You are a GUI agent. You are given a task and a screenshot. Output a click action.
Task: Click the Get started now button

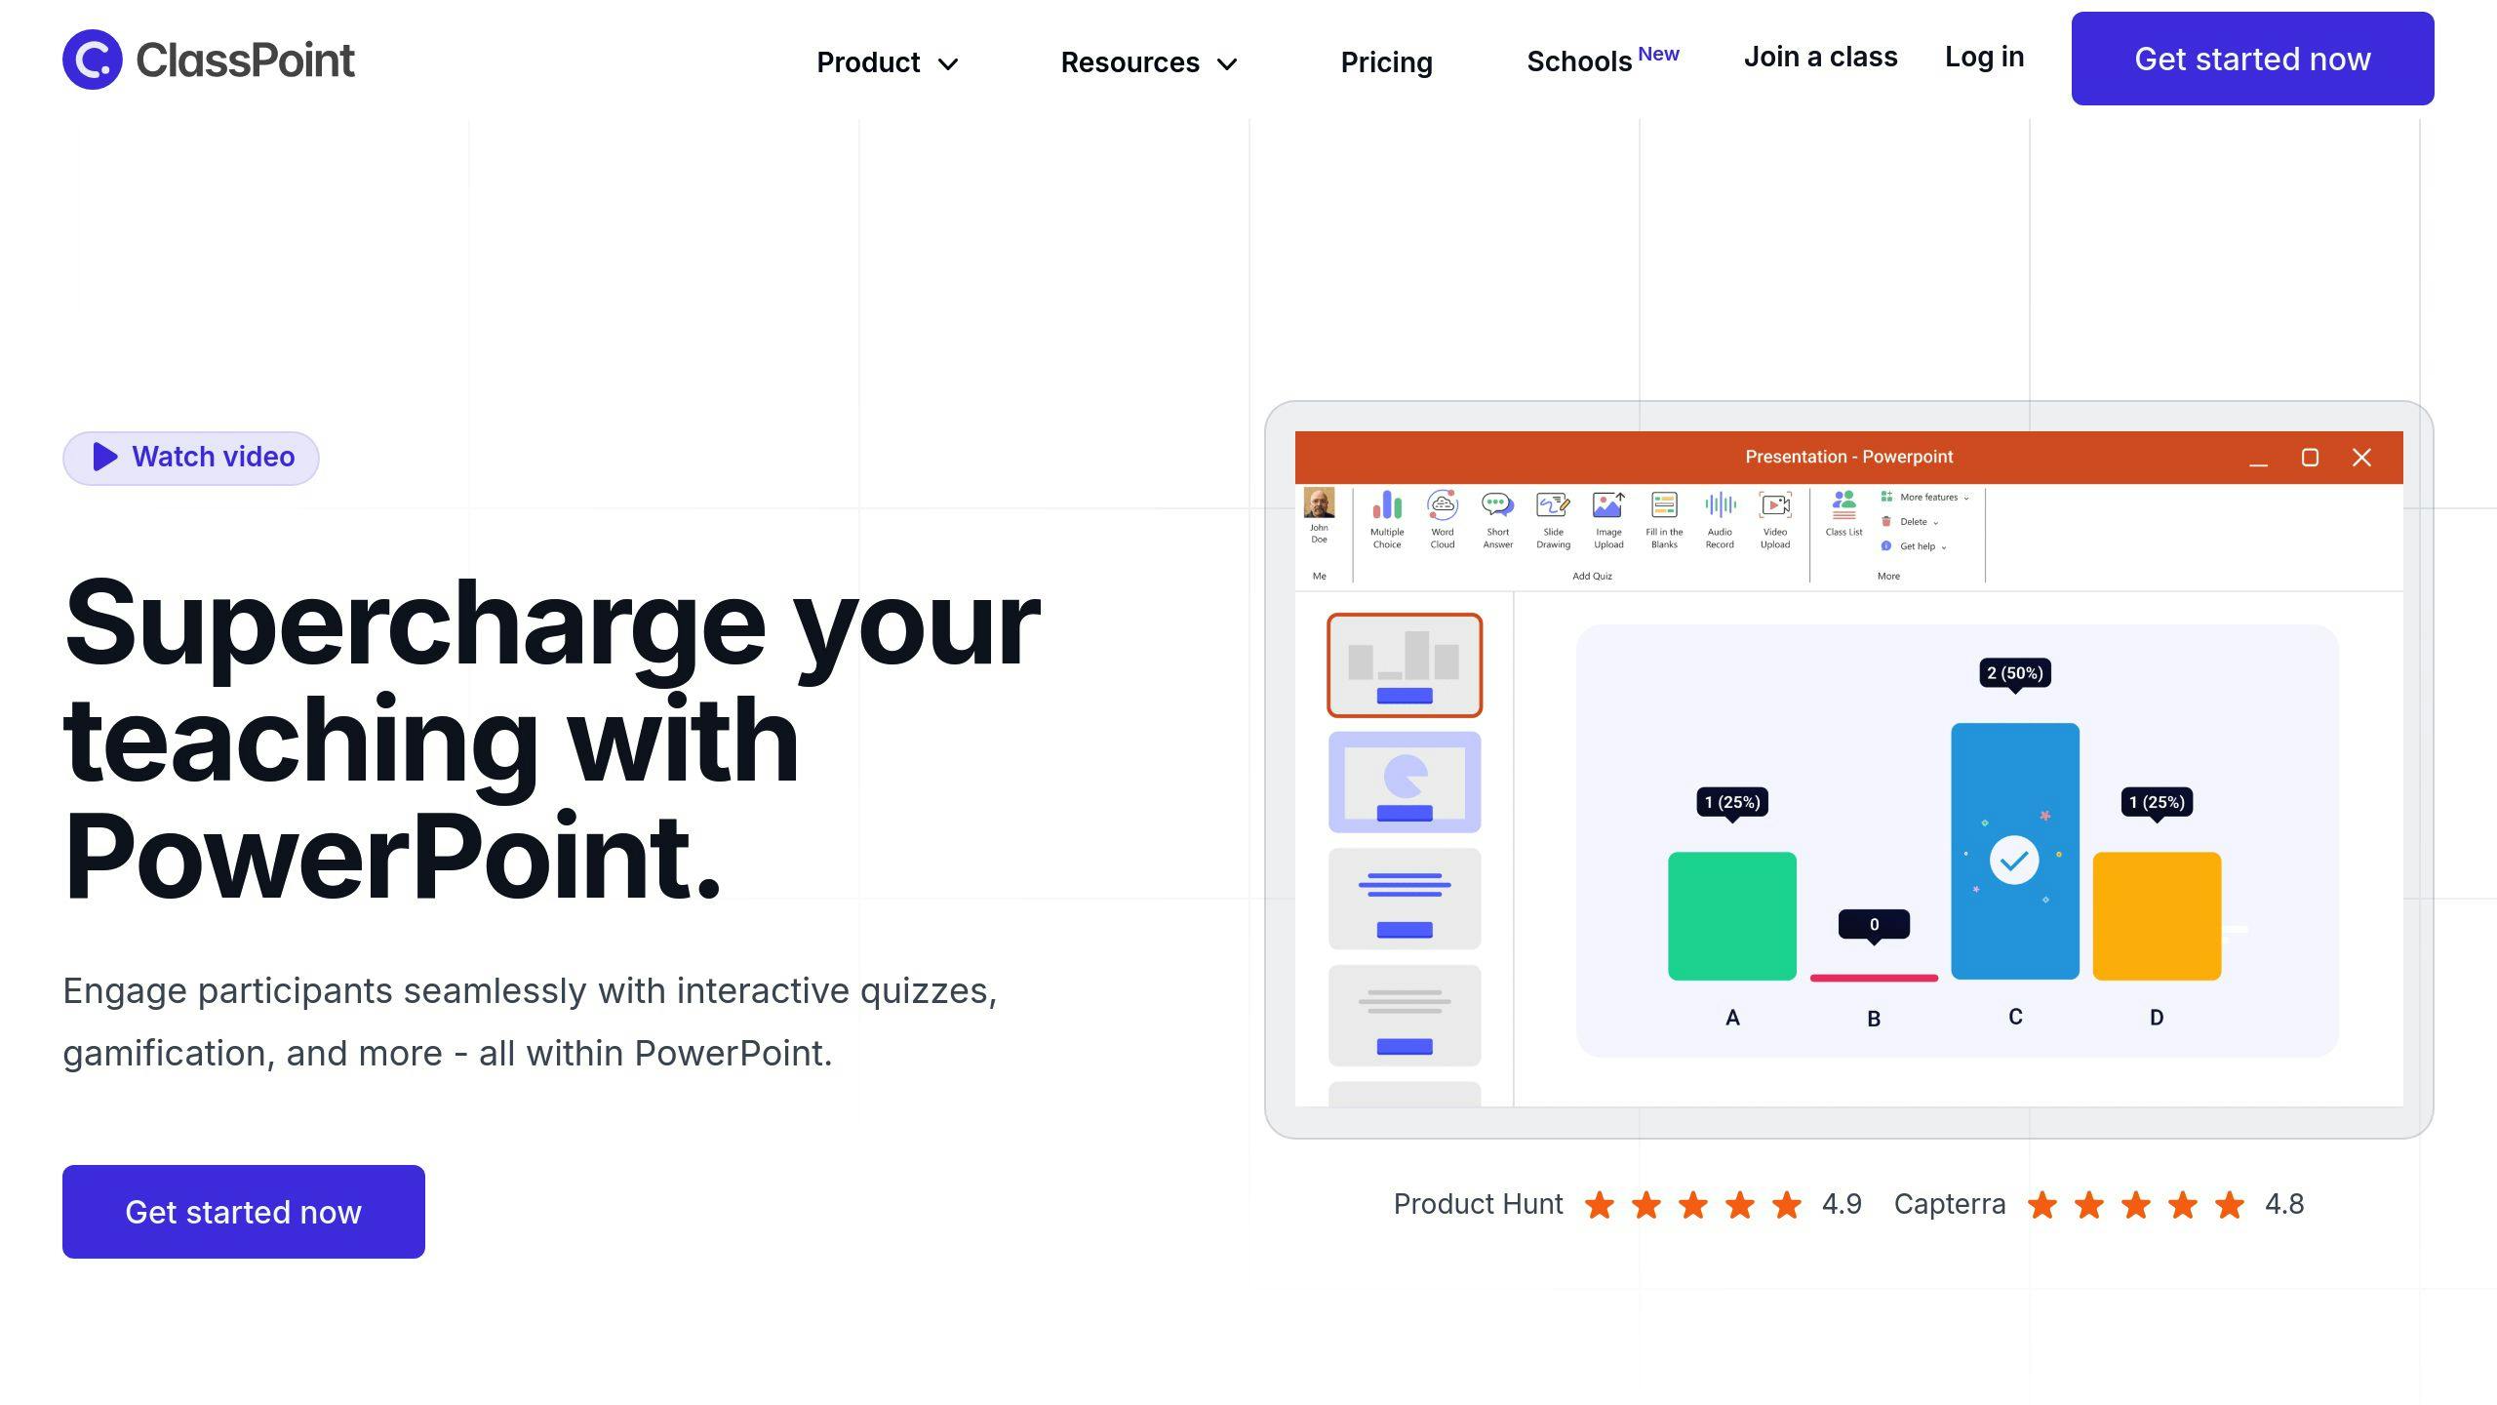click(2252, 57)
